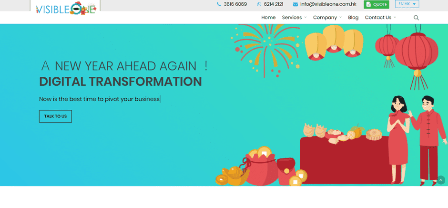
Task: Click 'Now is the best time to pivot your business' text
Action: 99,99
